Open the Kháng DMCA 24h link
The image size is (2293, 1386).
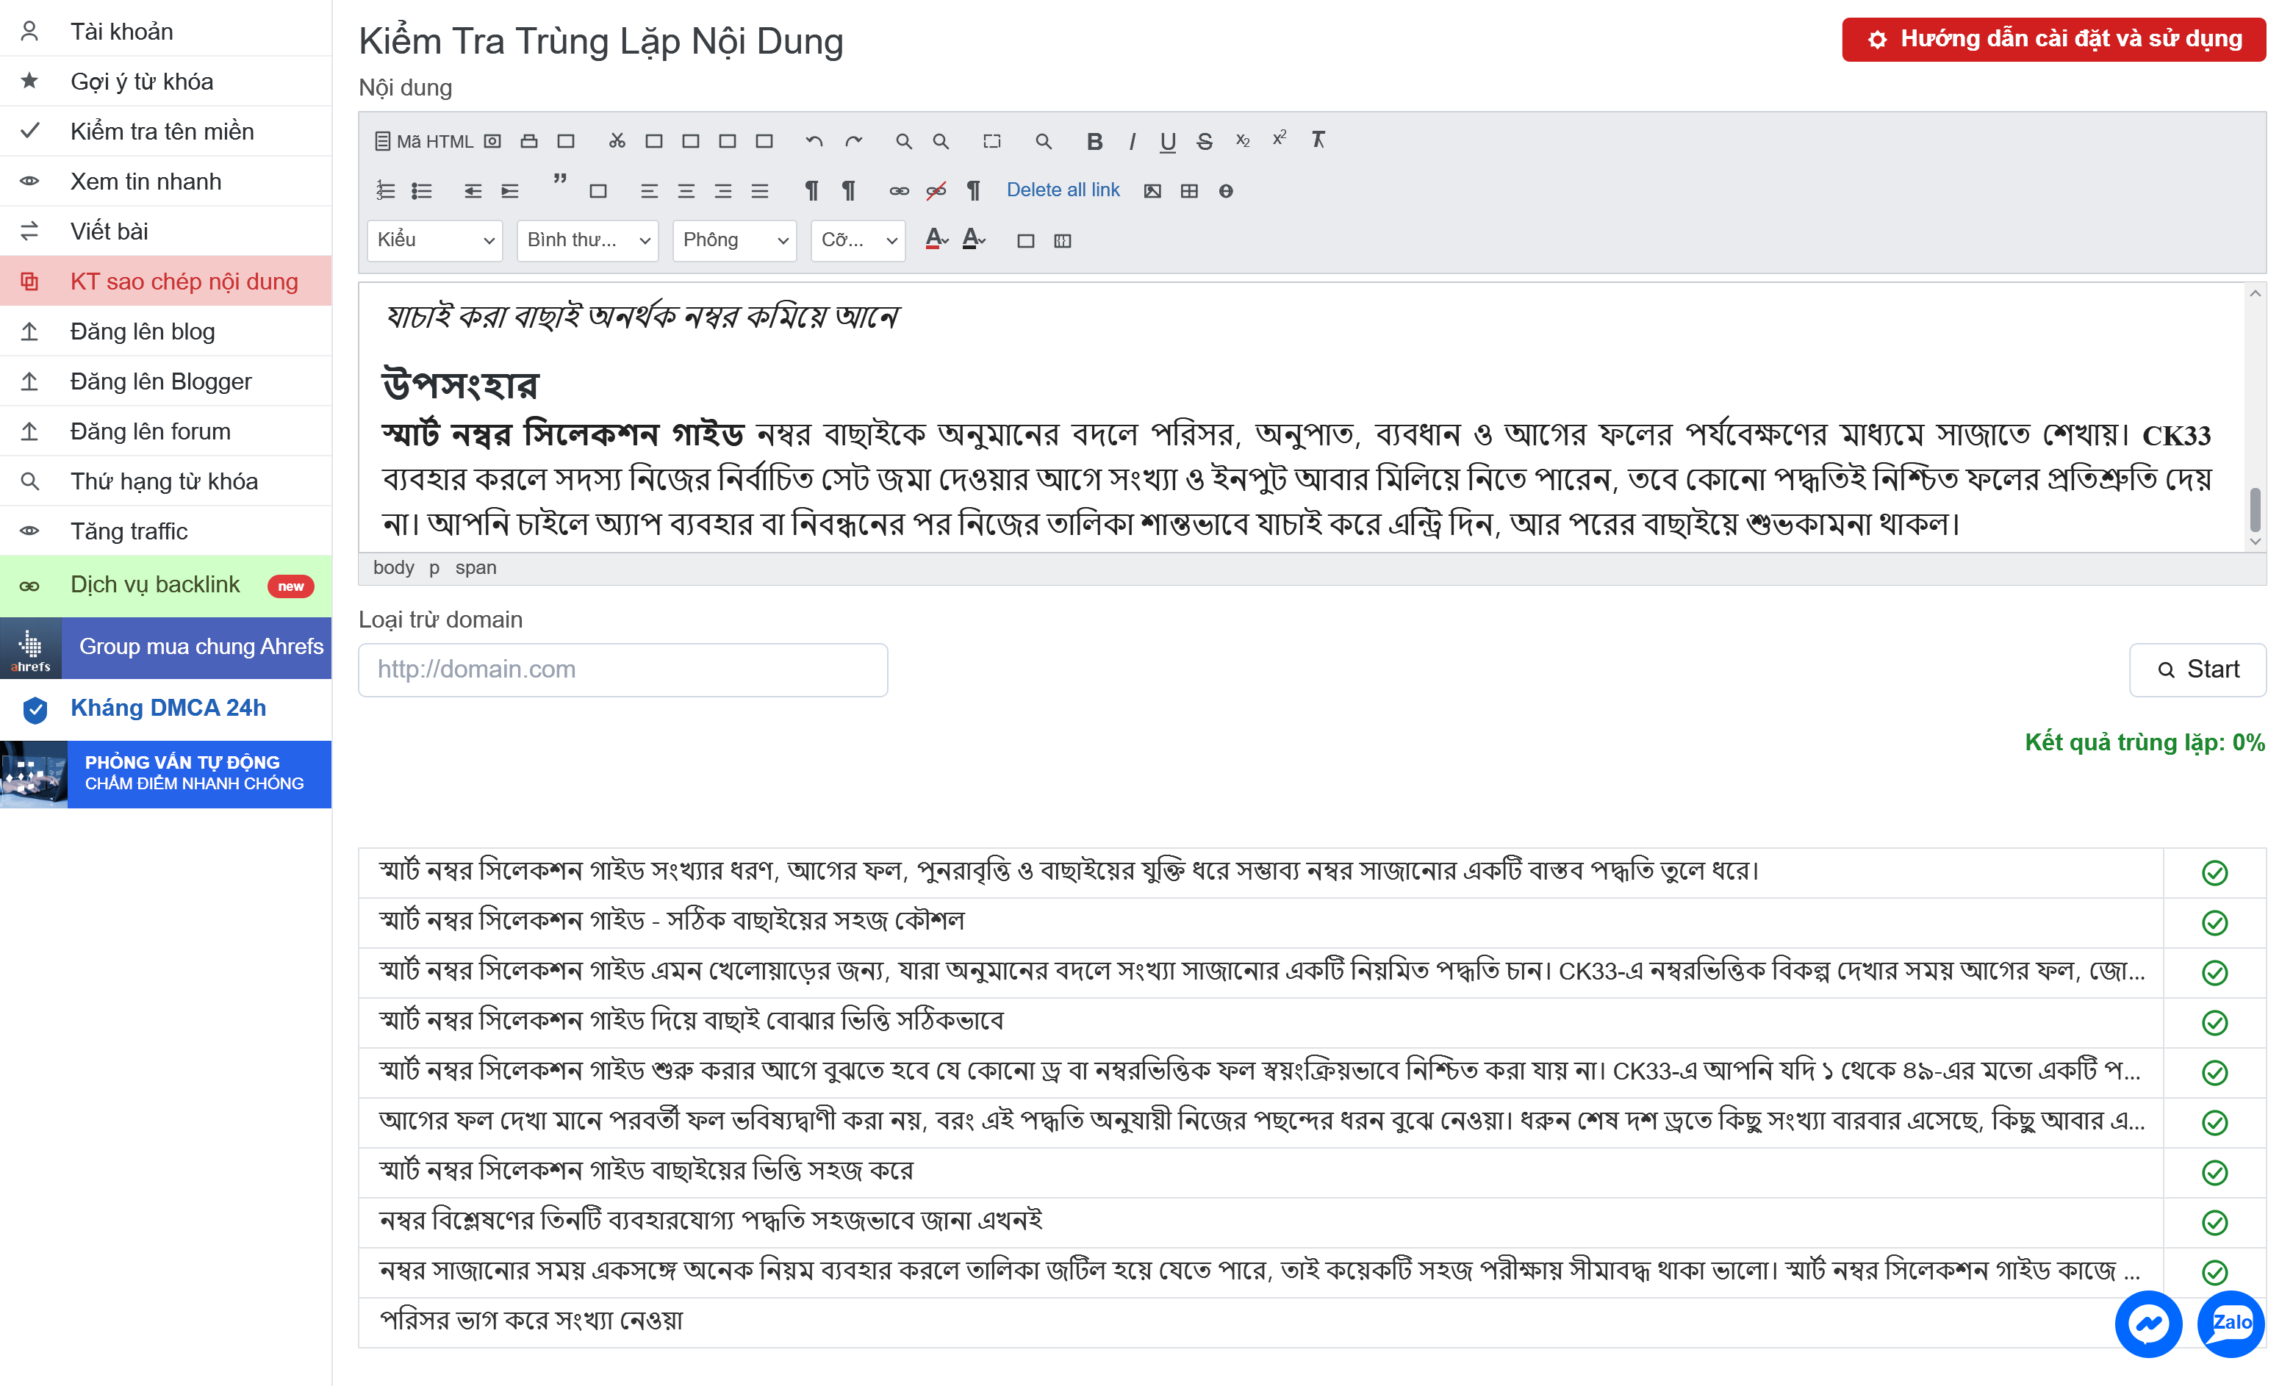point(165,708)
